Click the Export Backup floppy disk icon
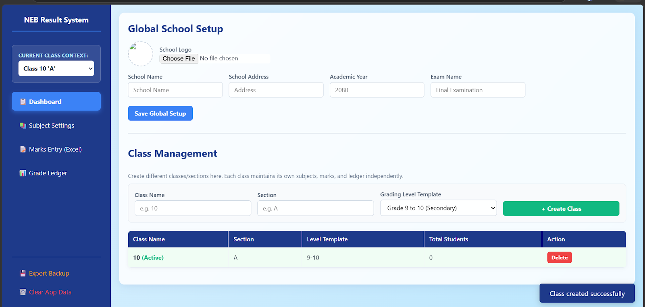The image size is (645, 307). 23,273
